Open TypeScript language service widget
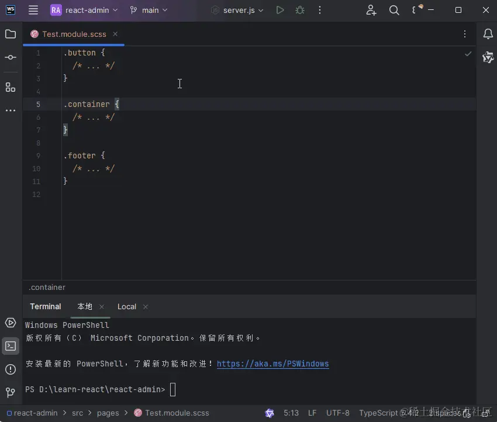This screenshot has width=497, height=422. click(x=388, y=413)
